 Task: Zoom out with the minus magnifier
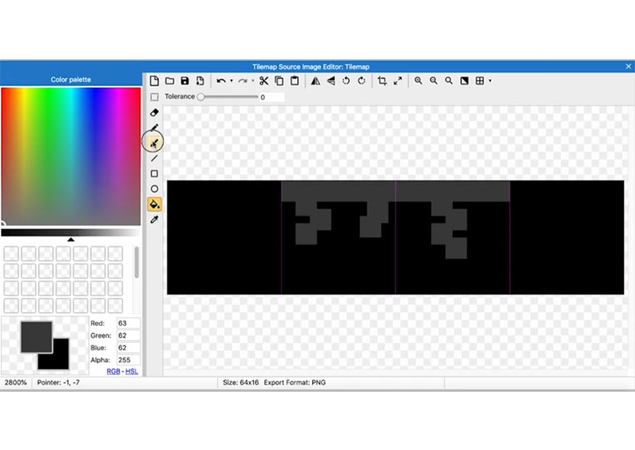434,81
